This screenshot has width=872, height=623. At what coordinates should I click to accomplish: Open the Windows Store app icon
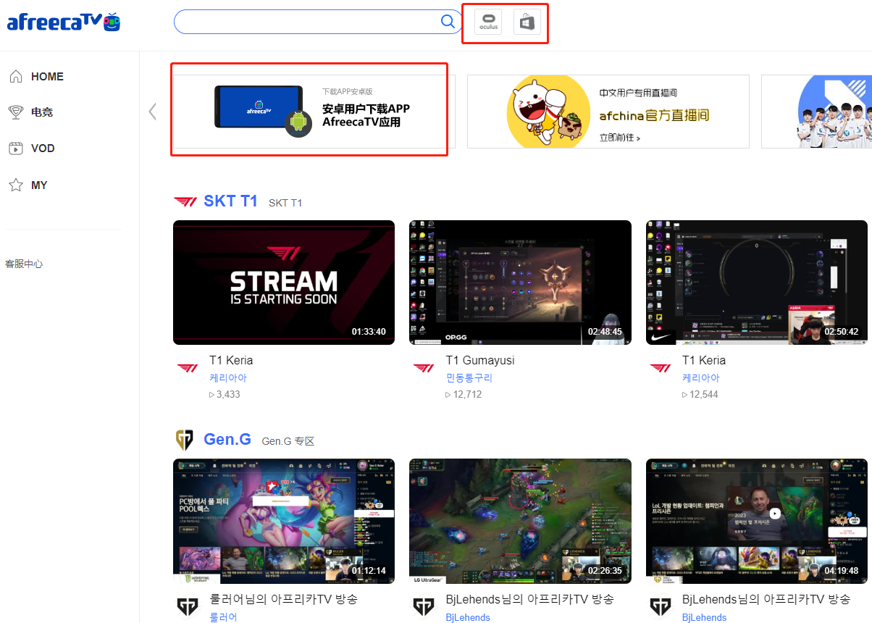tap(527, 22)
